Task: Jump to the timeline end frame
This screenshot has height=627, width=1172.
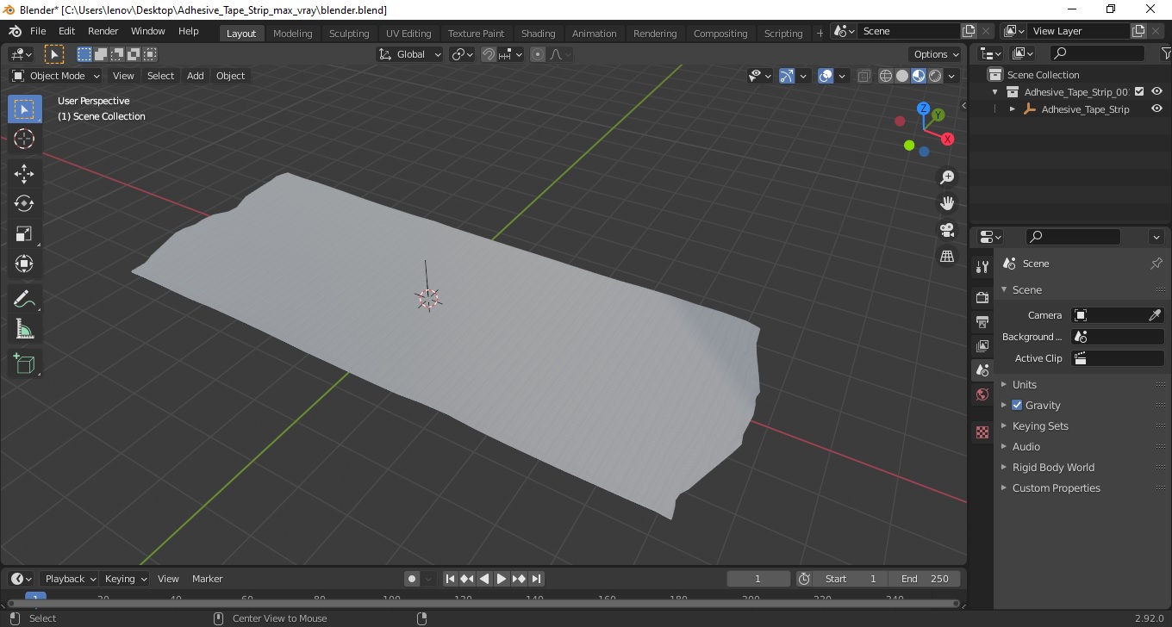Action: [536, 579]
